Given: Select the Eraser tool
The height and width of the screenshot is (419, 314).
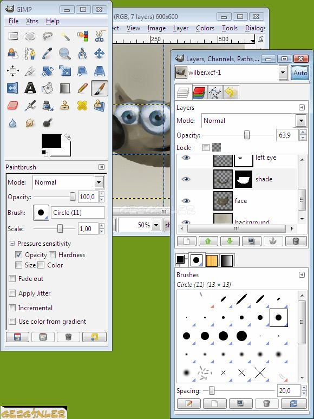Looking at the screenshot, I should 13,106.
